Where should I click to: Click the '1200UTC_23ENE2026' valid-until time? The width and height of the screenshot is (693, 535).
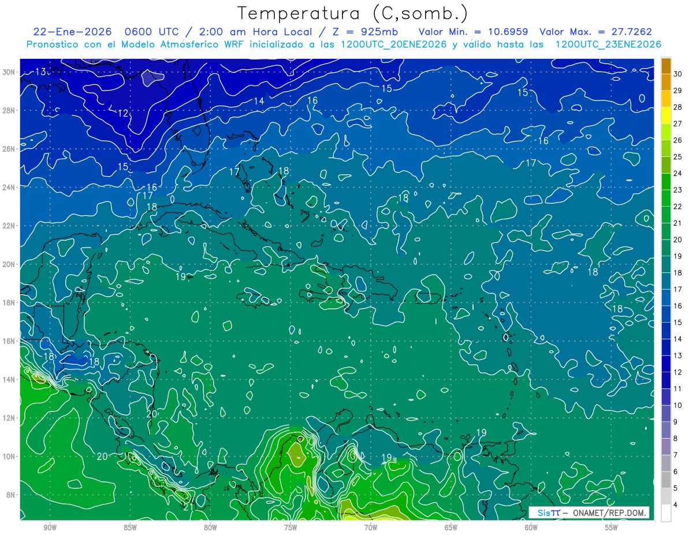point(608,44)
